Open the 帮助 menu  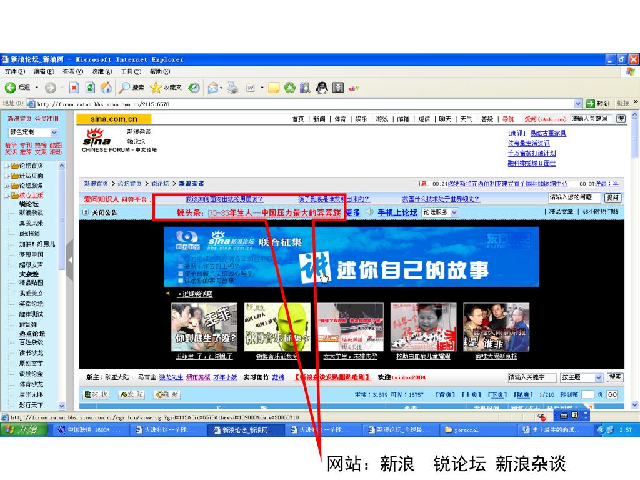coord(159,71)
